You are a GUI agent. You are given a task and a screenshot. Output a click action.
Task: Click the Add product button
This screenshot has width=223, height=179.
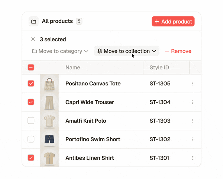173,21
